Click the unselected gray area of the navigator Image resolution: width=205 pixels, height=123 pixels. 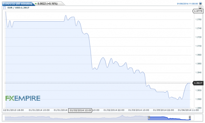click(x=76, y=118)
